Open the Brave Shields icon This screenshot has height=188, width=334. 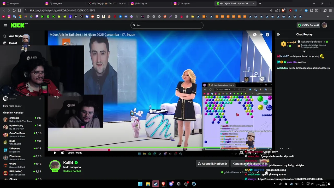(283, 10)
